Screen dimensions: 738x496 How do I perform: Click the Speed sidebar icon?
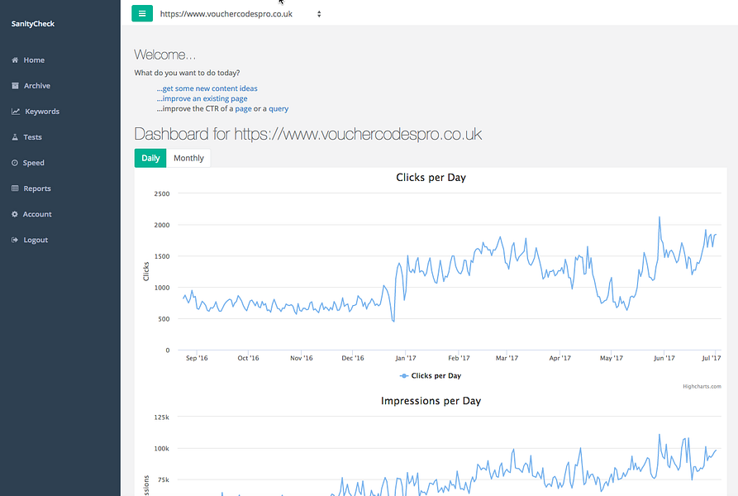click(14, 162)
